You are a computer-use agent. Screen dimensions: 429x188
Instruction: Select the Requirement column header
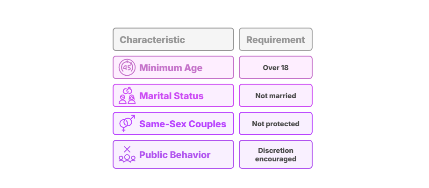click(x=276, y=39)
